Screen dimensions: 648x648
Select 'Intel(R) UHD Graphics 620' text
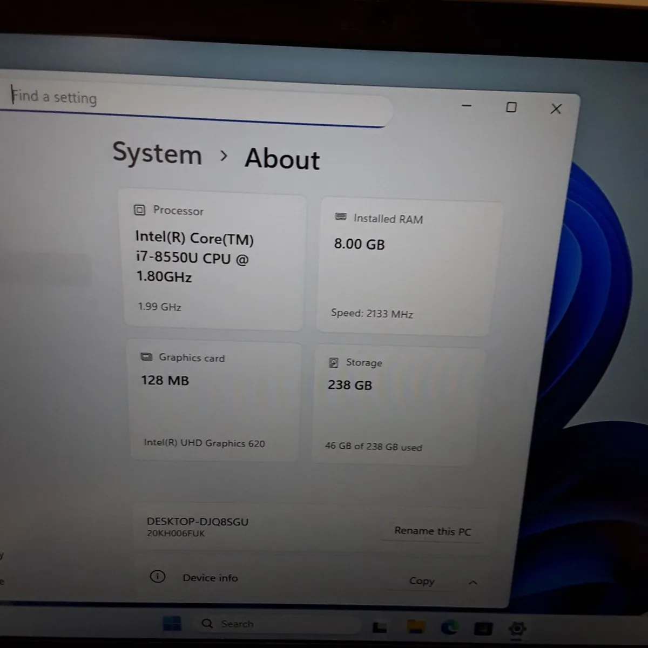[204, 443]
